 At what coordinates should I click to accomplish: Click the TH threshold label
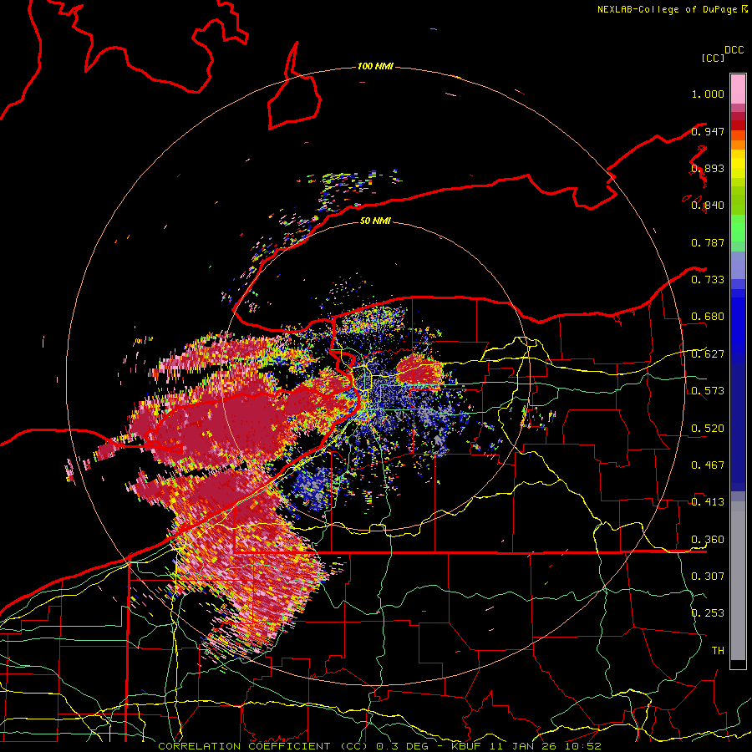point(718,651)
